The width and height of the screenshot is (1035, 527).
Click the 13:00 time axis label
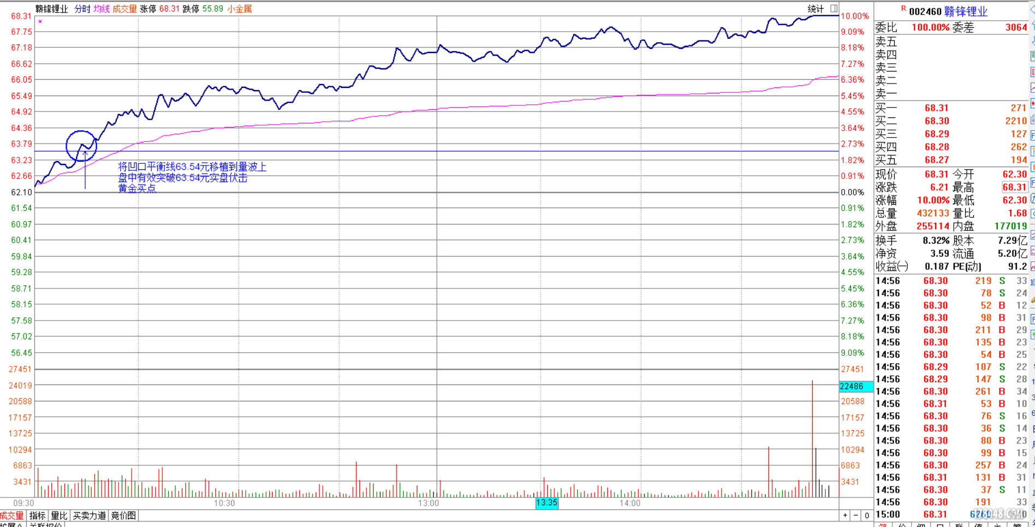coord(428,503)
